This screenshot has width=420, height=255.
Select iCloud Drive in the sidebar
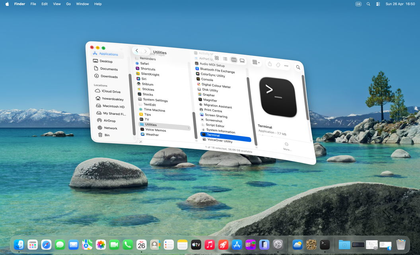tap(111, 92)
